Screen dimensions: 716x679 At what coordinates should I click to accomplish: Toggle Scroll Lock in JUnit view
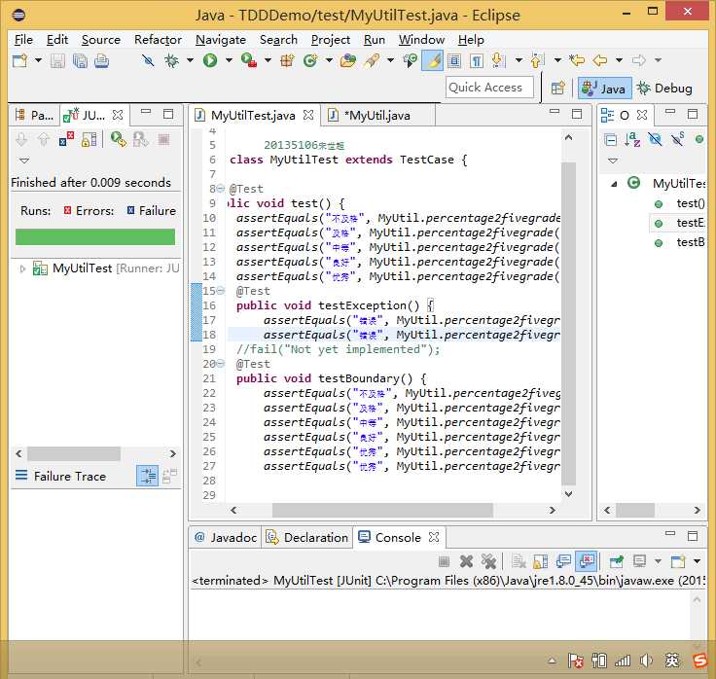tap(89, 139)
